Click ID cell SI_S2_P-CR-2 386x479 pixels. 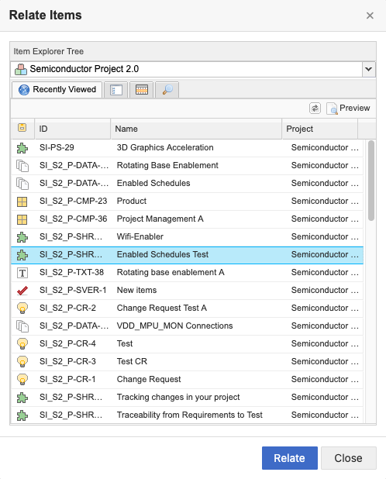pyautogui.click(x=67, y=308)
